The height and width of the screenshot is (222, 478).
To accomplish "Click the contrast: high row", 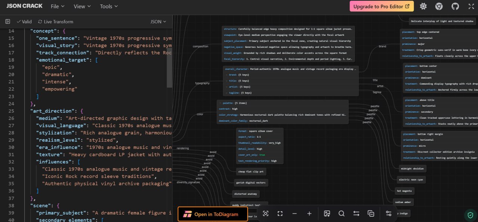I will (x=283, y=109).
